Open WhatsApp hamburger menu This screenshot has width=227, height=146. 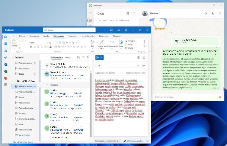(90, 13)
